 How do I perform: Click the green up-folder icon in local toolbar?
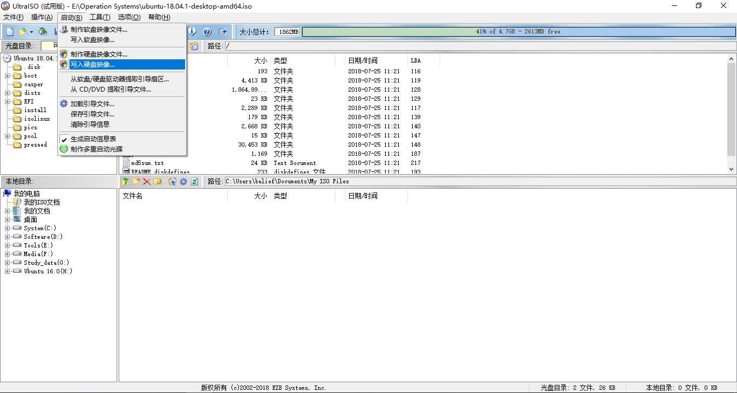pos(125,182)
